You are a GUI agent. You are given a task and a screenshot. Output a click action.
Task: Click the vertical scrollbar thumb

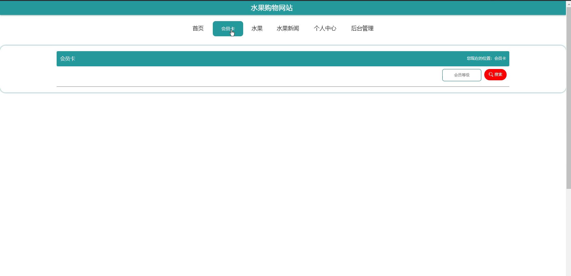point(568,98)
